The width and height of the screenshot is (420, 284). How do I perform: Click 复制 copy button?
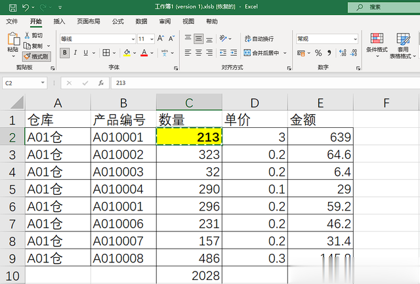coord(33,46)
